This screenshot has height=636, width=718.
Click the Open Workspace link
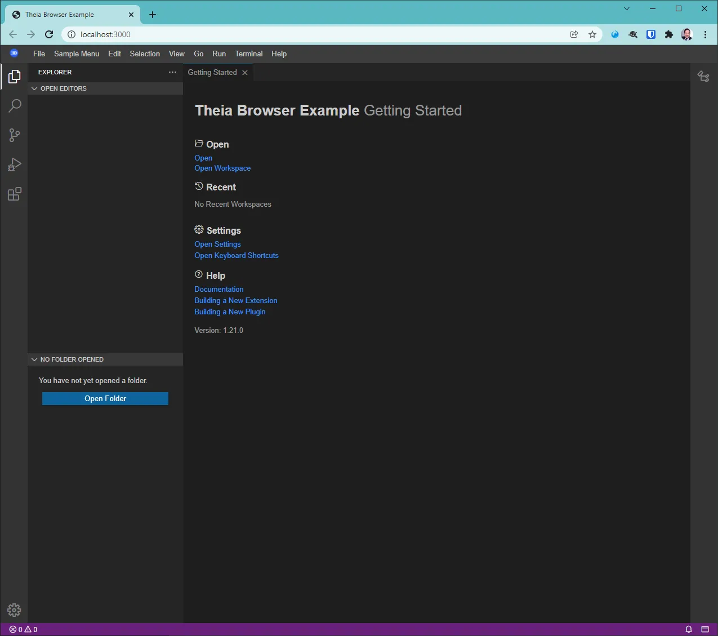coord(222,168)
